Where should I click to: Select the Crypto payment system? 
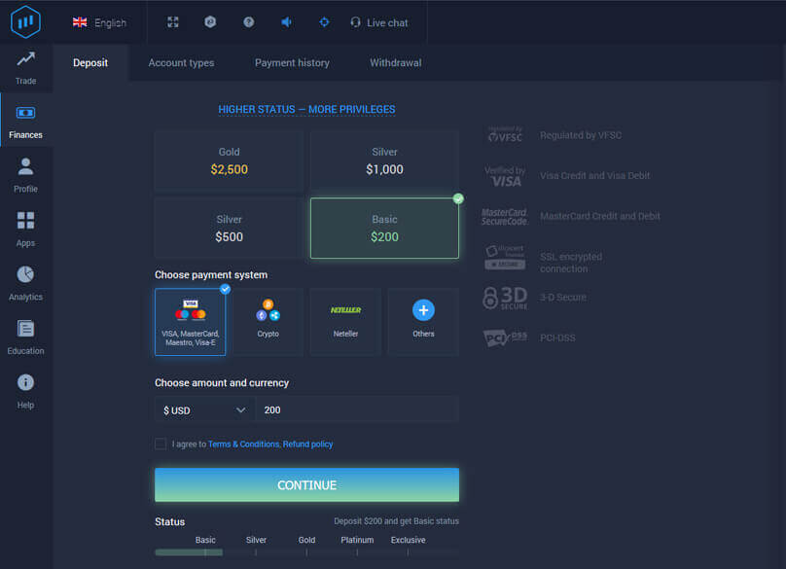268,321
